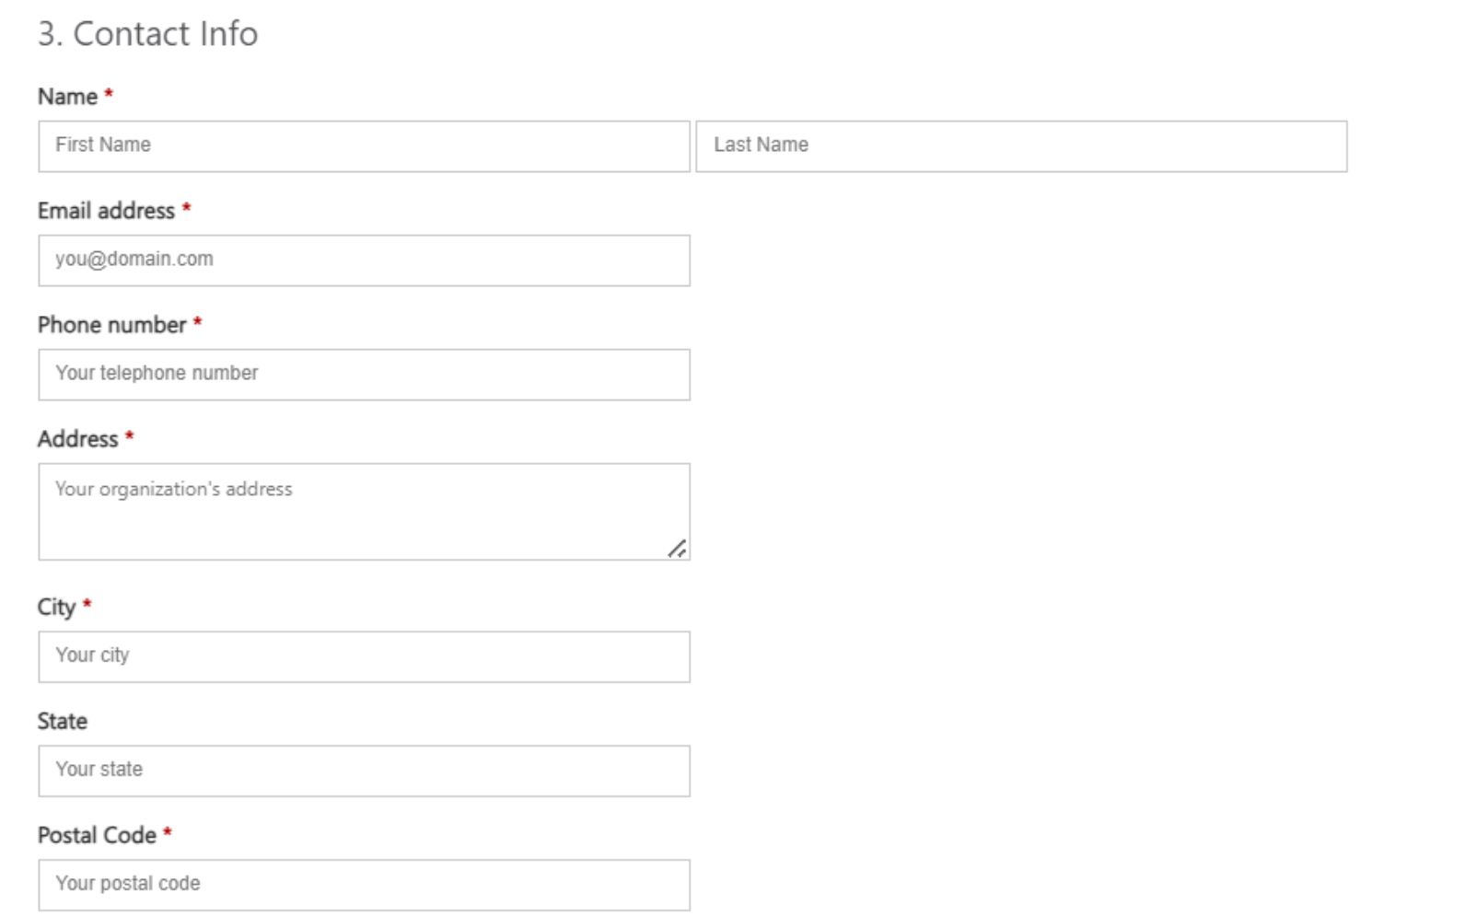Click into the Phone number field
1477x916 pixels.
coord(364,375)
